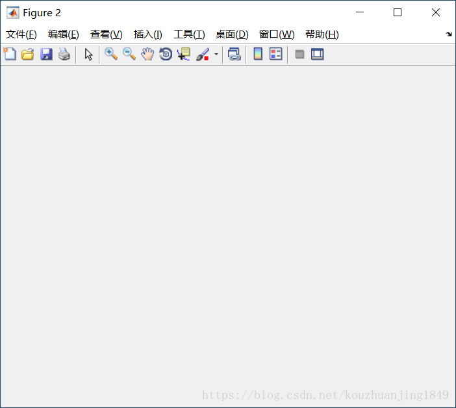Select the Data Cursor tool
The width and height of the screenshot is (456, 408).
184,54
